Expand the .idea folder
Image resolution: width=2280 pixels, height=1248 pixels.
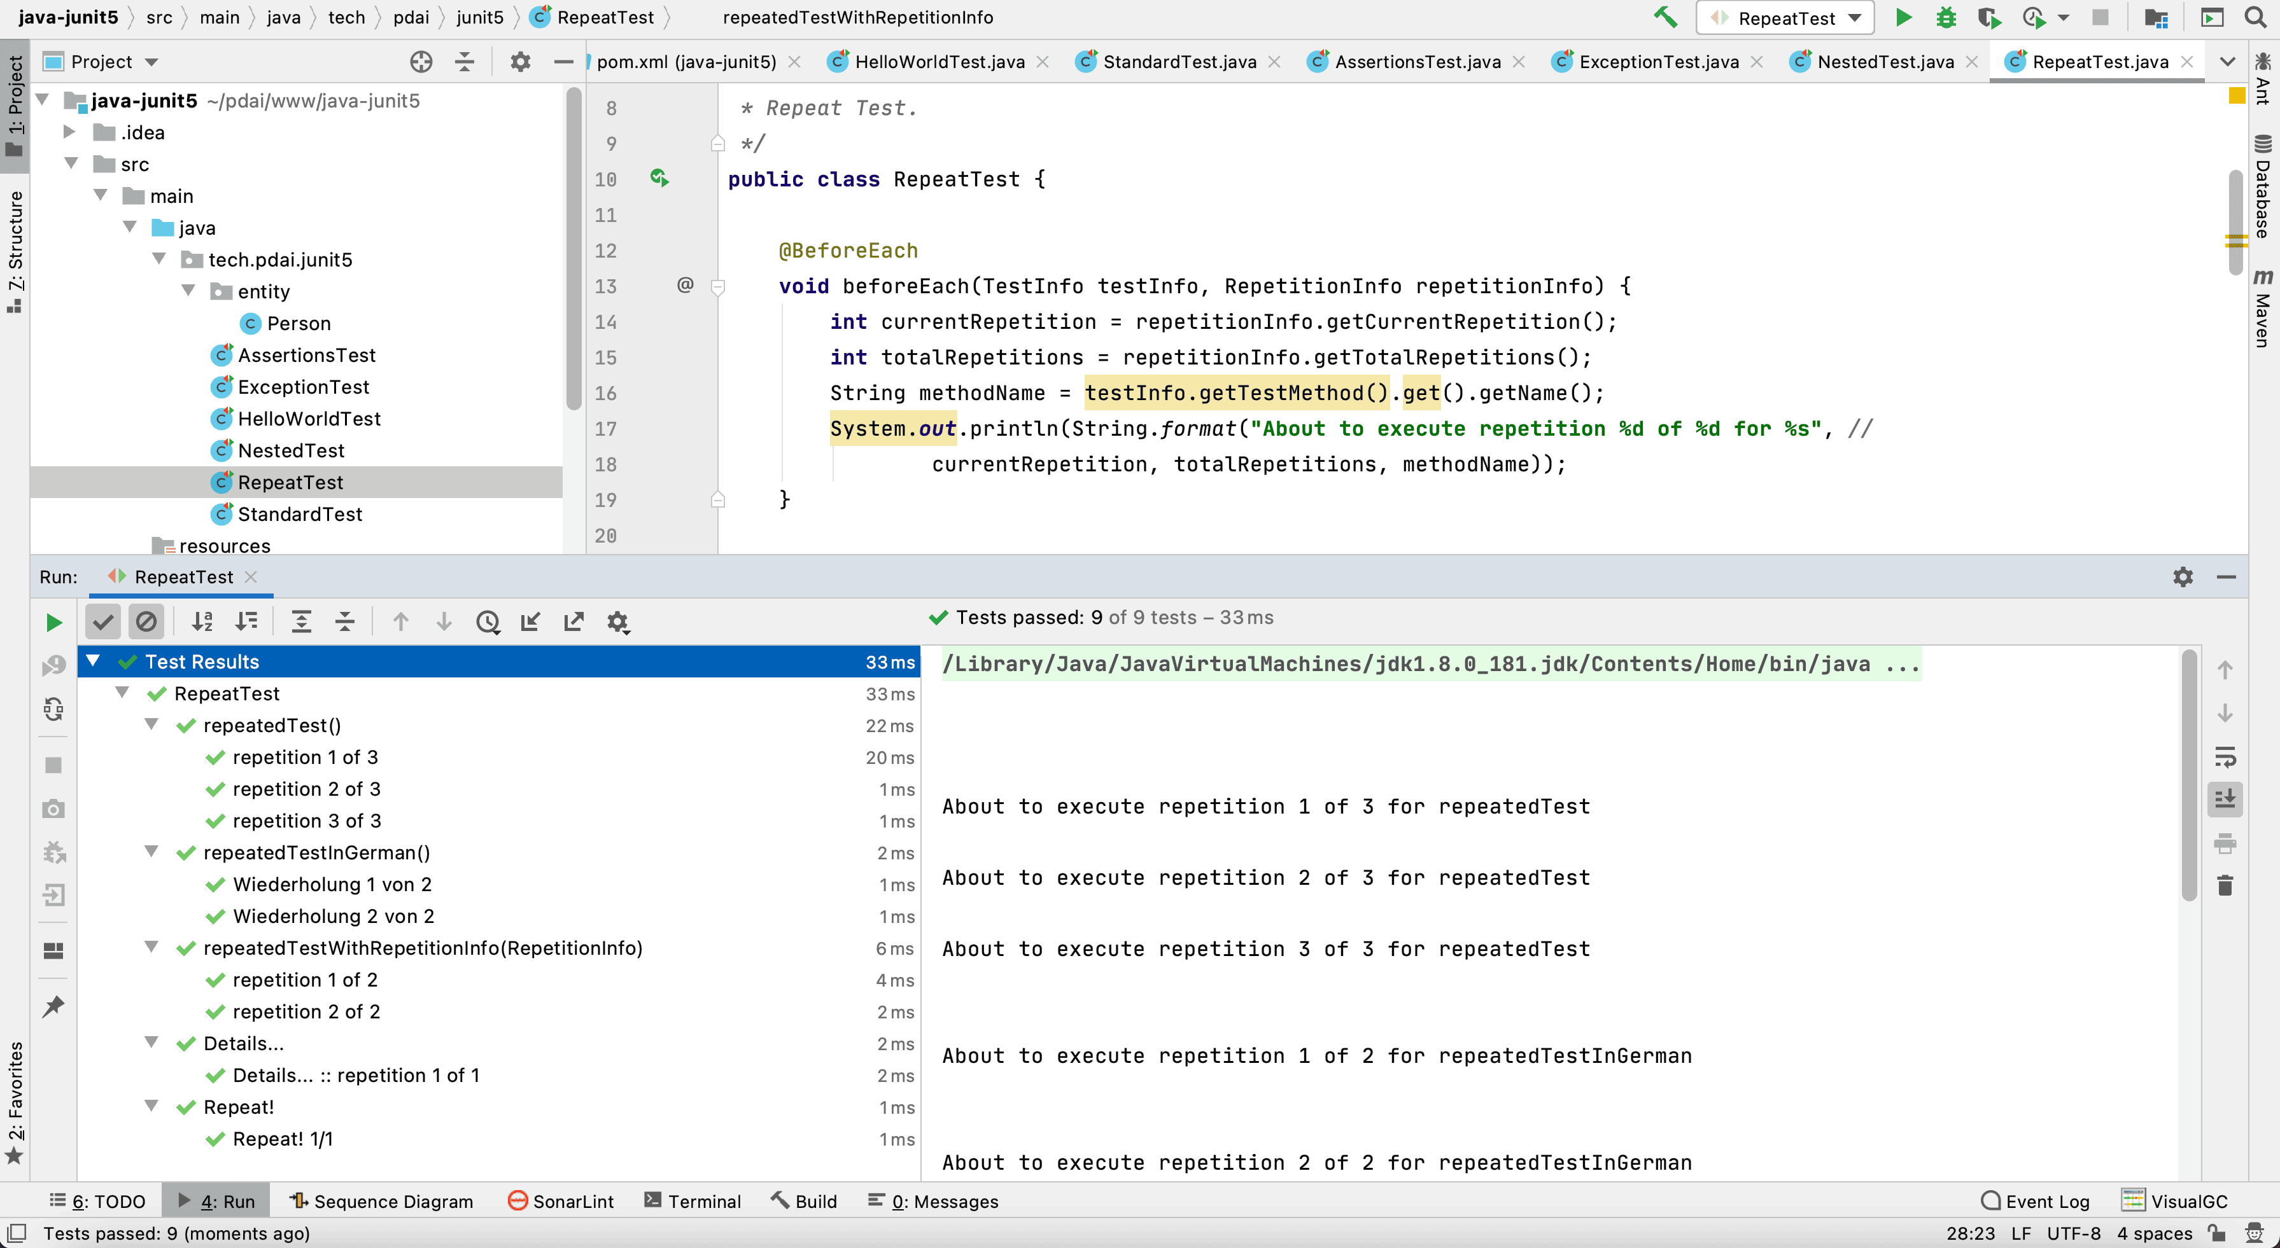(x=69, y=132)
